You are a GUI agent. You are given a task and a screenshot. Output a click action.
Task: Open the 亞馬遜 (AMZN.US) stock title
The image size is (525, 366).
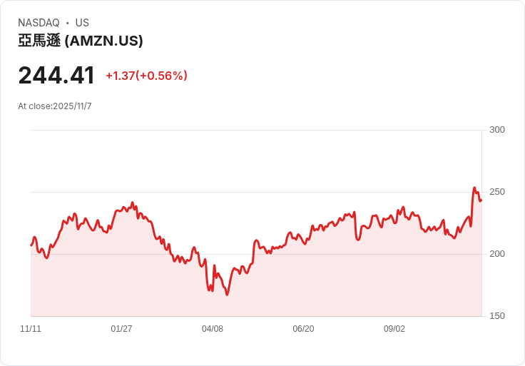click(81, 41)
